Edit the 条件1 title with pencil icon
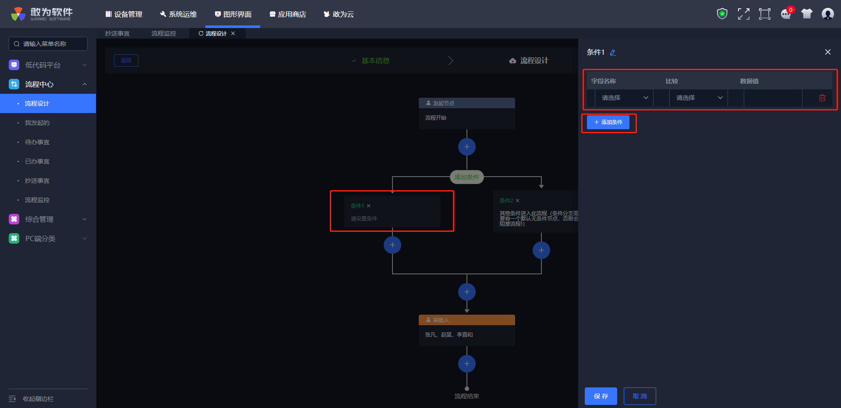The height and width of the screenshot is (408, 841). click(613, 53)
